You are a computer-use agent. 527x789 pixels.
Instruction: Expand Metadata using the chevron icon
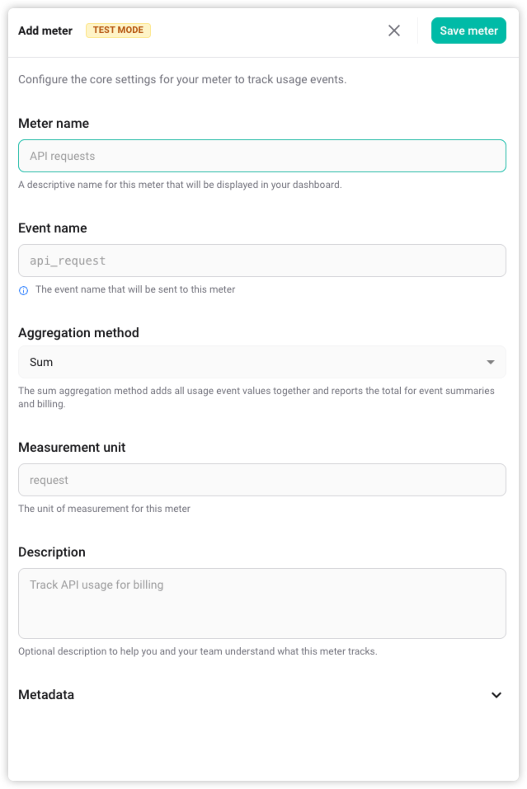(x=496, y=695)
